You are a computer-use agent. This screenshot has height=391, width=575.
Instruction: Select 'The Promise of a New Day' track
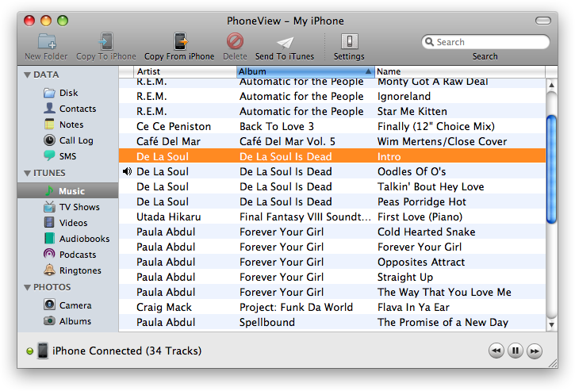click(332, 322)
